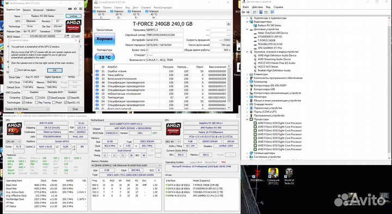
Task: Click the 33 °C temperature button
Action: [105, 57]
